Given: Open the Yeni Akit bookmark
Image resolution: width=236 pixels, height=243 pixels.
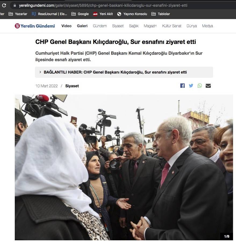Looking at the screenshot, I should click(x=103, y=14).
